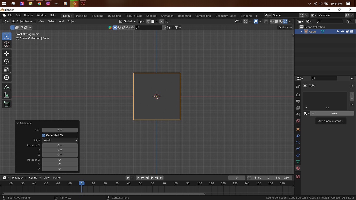This screenshot has height=200, width=356.
Task: Open the Align World dropdown
Action: pyautogui.click(x=60, y=140)
